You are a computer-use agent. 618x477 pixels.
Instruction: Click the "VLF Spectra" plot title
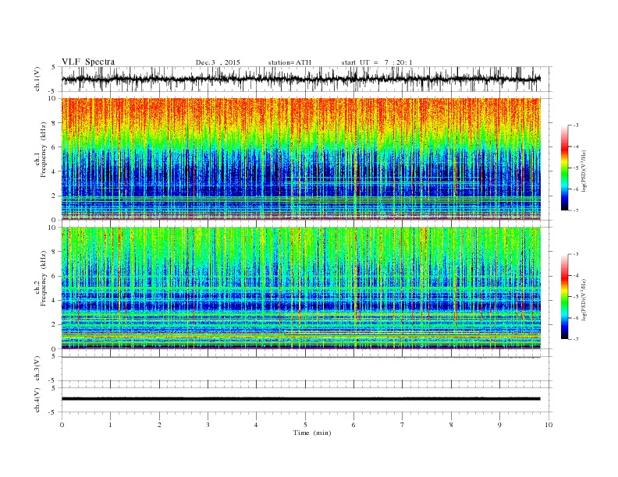88,62
